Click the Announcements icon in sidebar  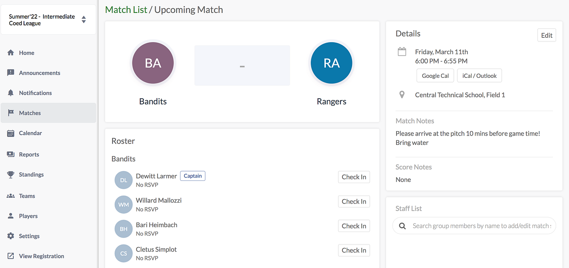tap(11, 72)
